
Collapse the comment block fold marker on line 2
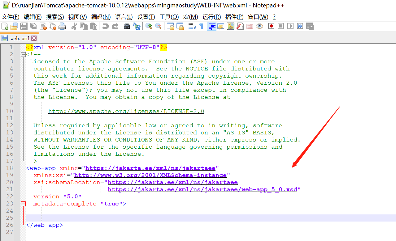point(23,54)
